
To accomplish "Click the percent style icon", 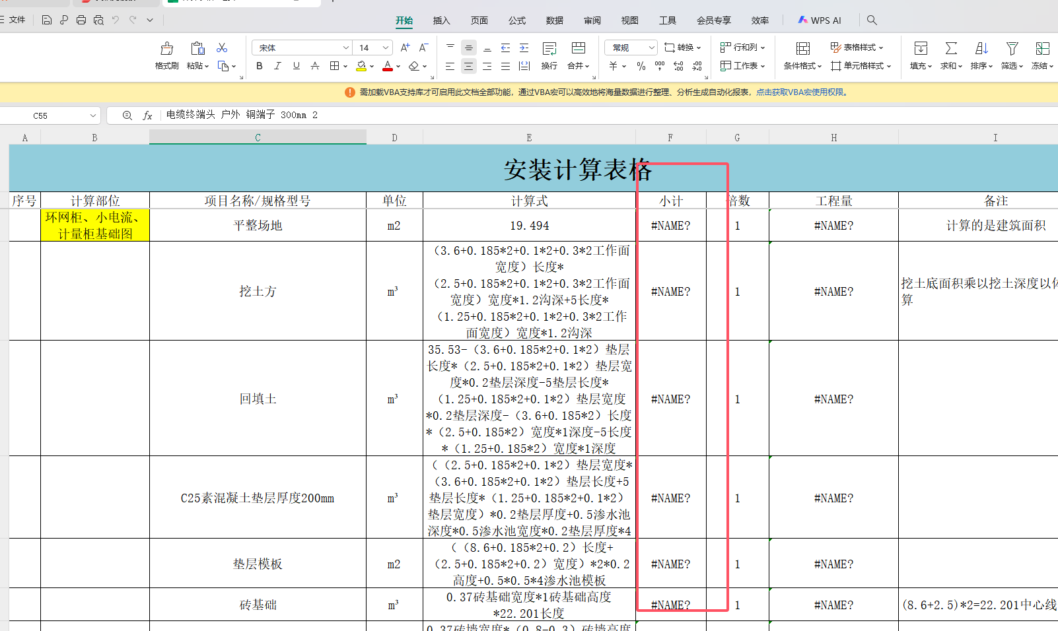I will [641, 66].
